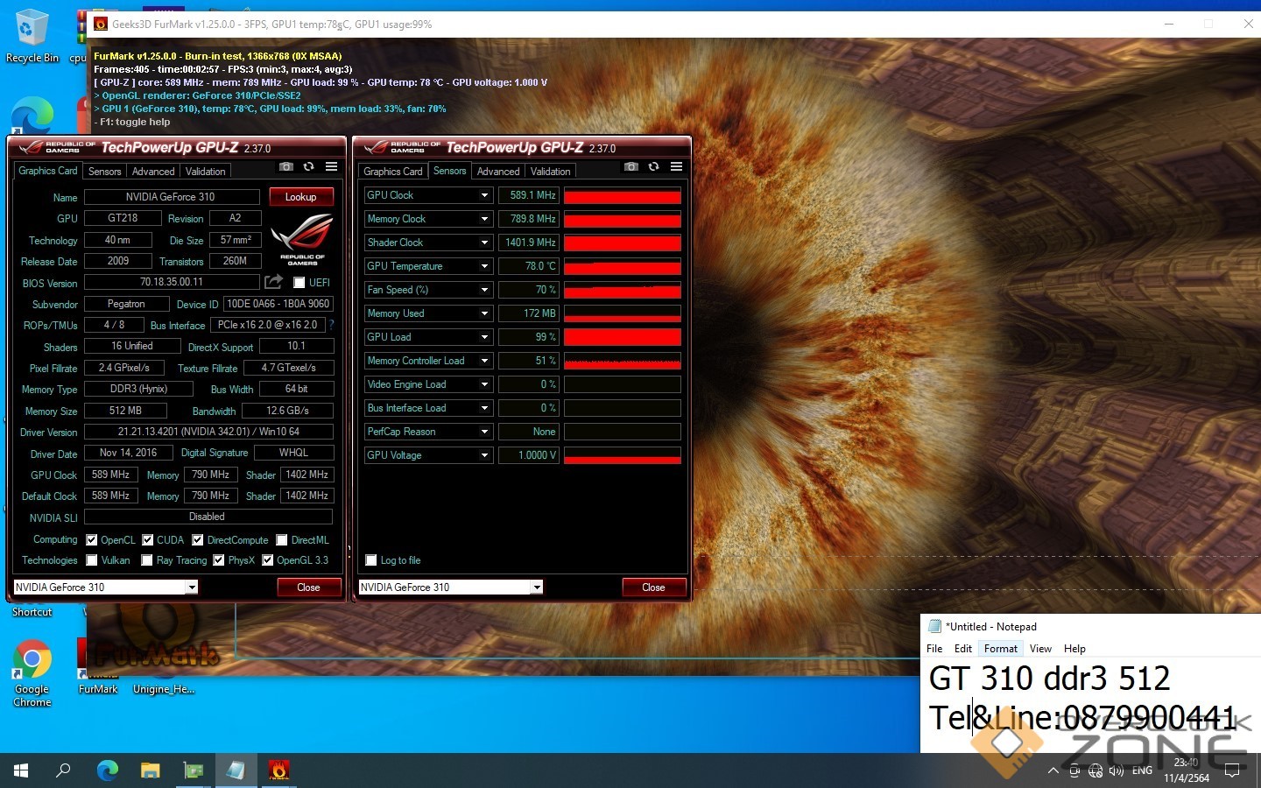Refresh the GPU-Z Graphics Card window info
Image resolution: width=1261 pixels, height=788 pixels.
308,166
